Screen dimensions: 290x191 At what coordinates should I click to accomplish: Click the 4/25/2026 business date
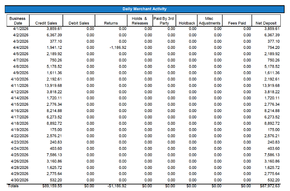coord(20,155)
